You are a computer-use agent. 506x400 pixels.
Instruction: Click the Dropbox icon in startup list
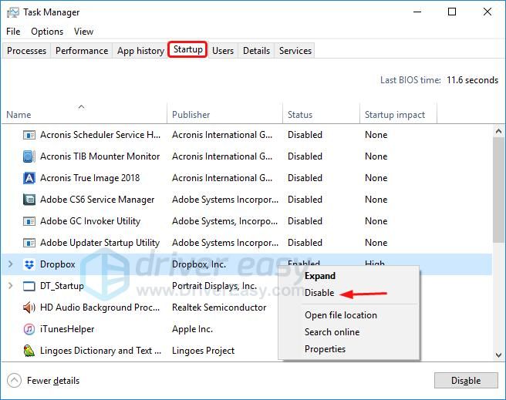coord(29,264)
